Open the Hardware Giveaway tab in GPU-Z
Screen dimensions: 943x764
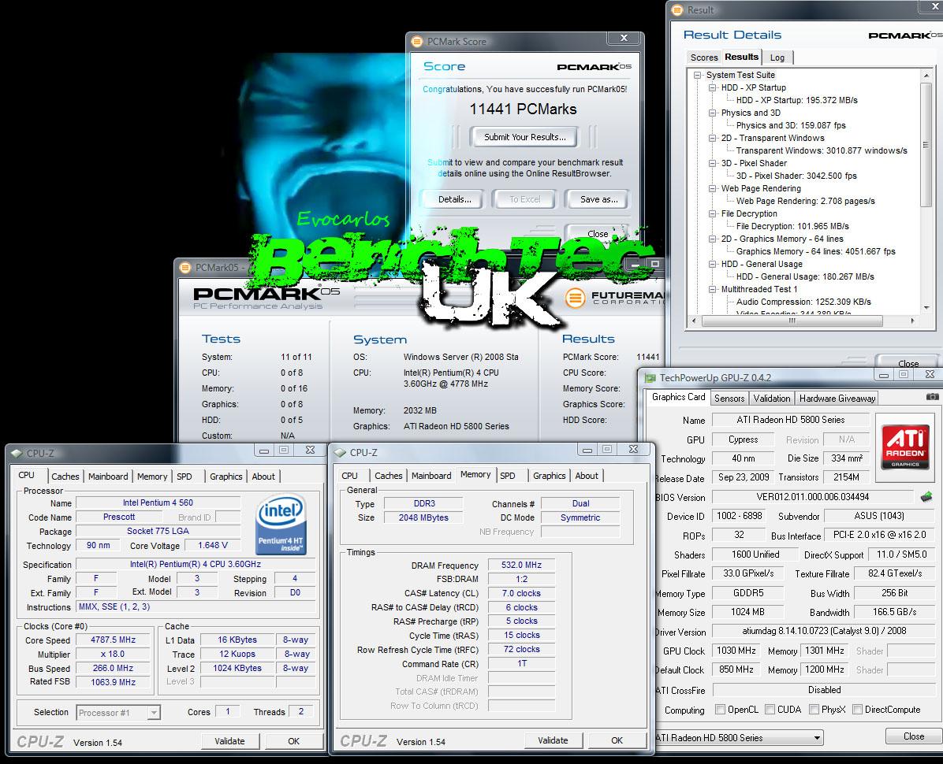tap(837, 399)
